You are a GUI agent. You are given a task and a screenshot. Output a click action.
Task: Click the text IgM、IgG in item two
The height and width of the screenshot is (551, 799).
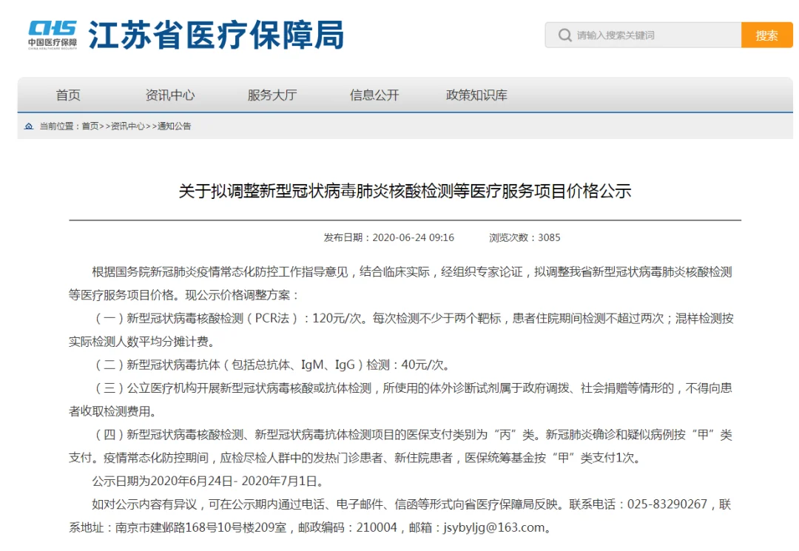pos(328,365)
